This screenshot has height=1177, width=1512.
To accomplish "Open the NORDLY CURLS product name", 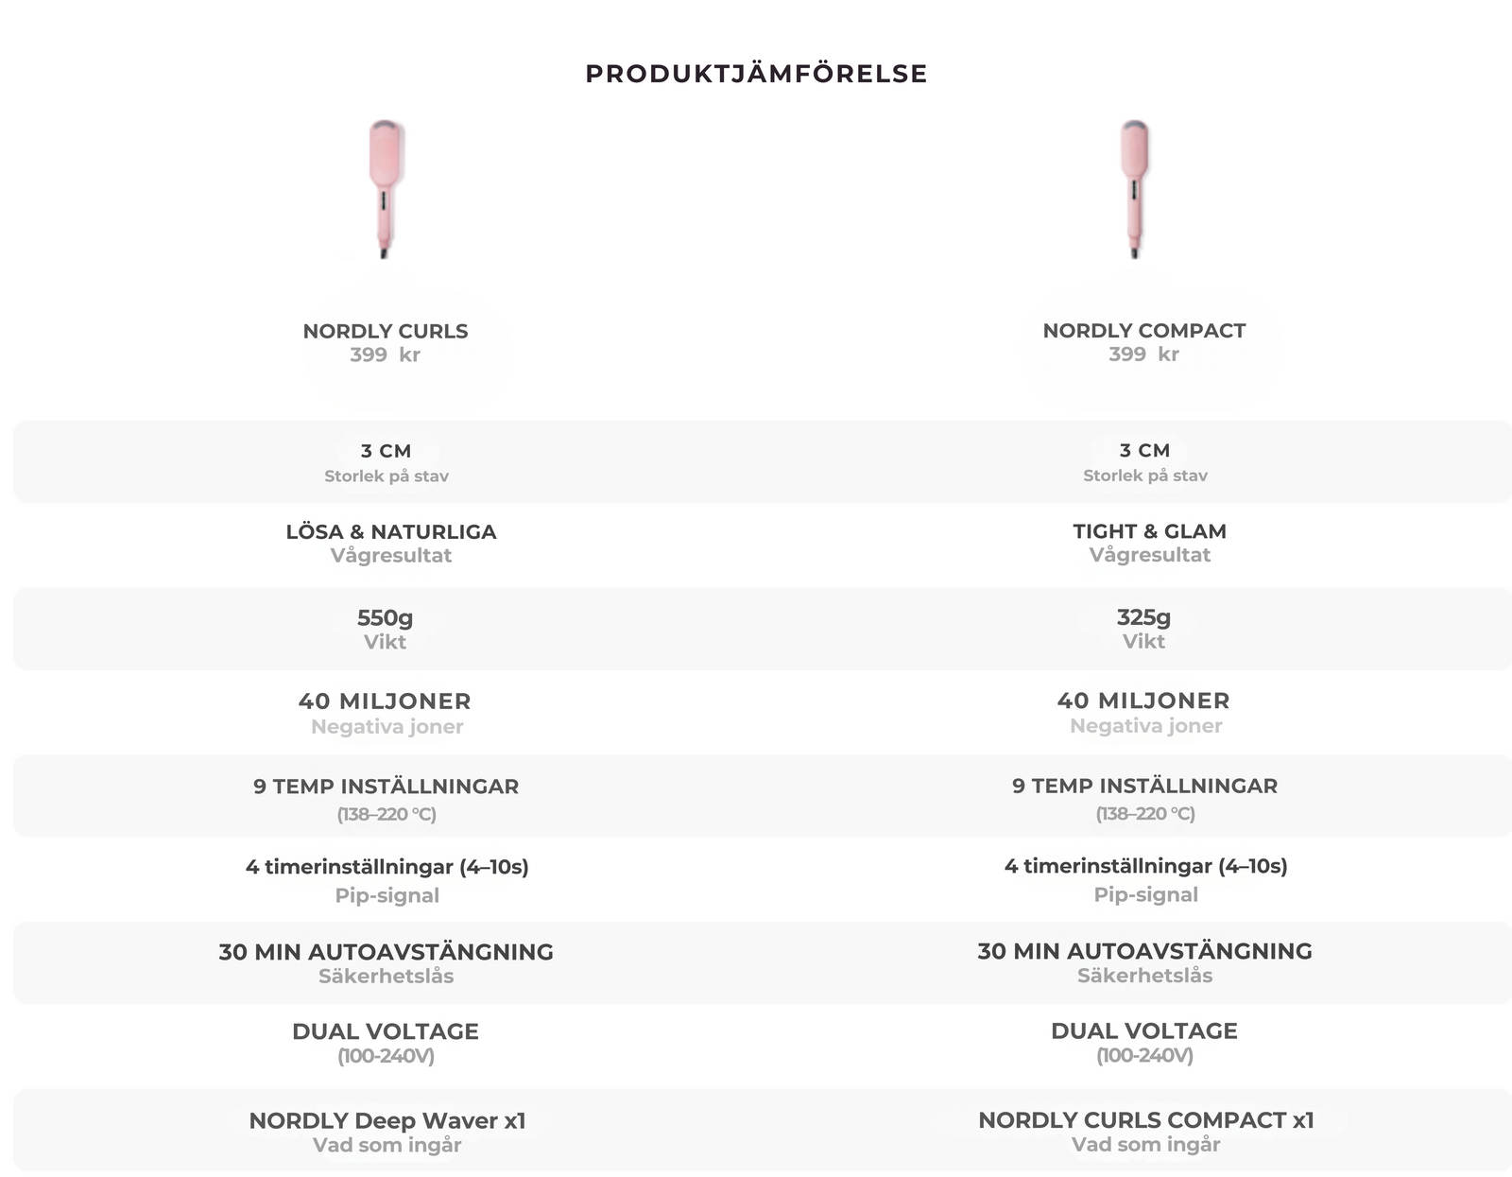I will pos(386,331).
